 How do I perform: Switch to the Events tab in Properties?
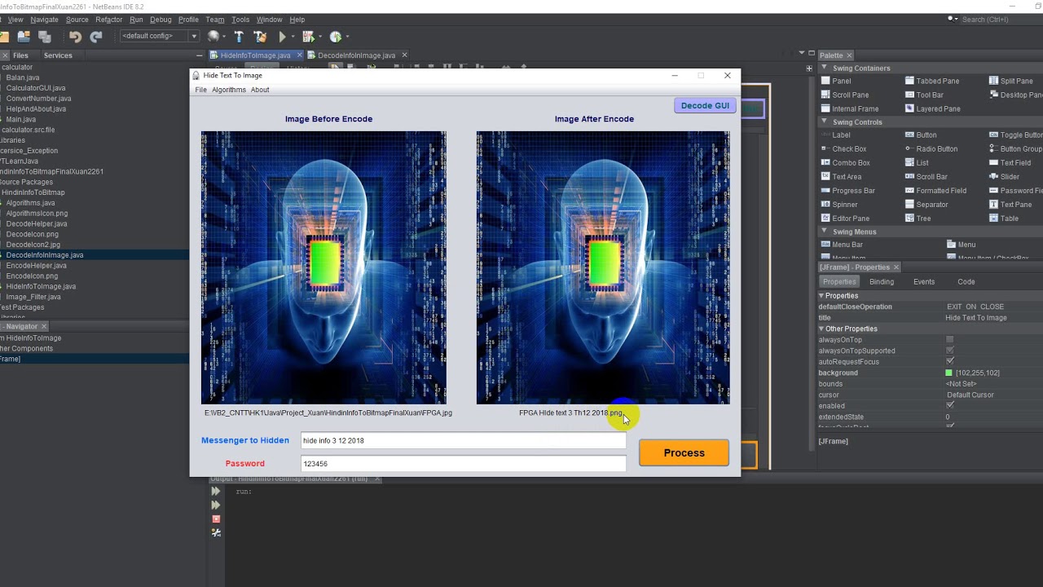coord(923,282)
